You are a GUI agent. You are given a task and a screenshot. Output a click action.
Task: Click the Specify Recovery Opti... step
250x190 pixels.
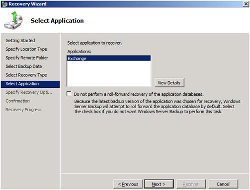pos(29,92)
